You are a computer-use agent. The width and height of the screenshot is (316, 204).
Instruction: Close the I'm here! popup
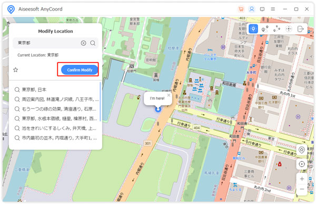point(169,95)
